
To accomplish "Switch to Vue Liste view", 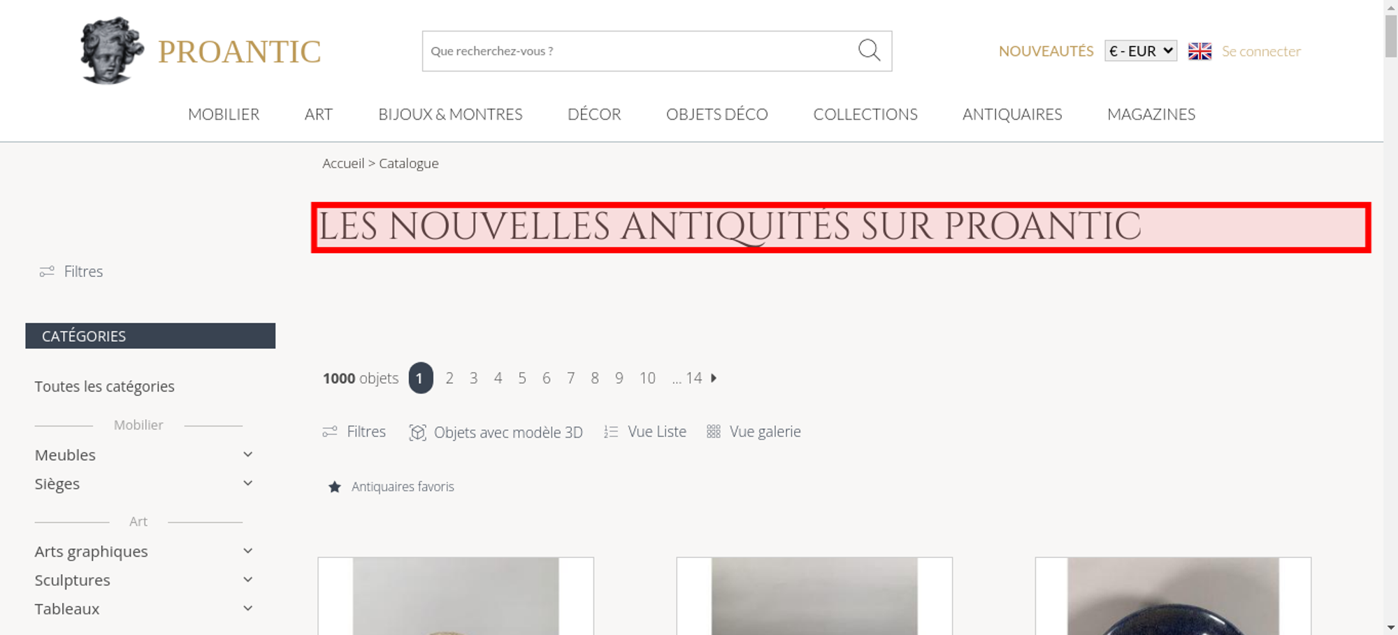I will point(644,431).
